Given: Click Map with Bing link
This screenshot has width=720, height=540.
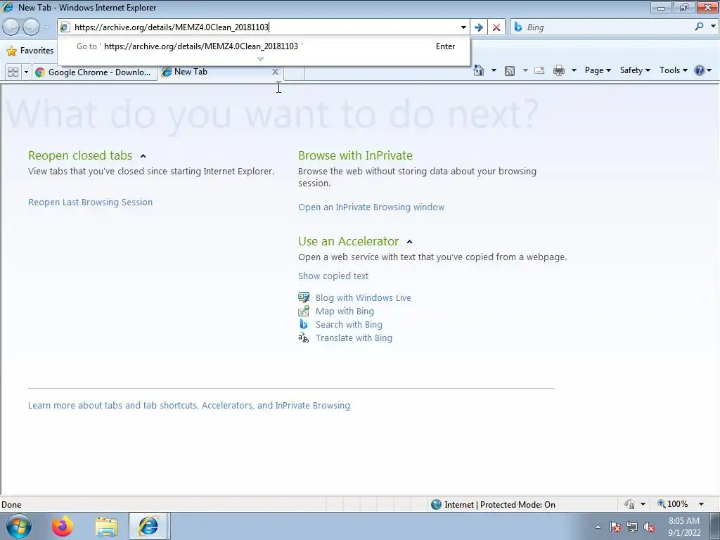Looking at the screenshot, I should click(345, 311).
